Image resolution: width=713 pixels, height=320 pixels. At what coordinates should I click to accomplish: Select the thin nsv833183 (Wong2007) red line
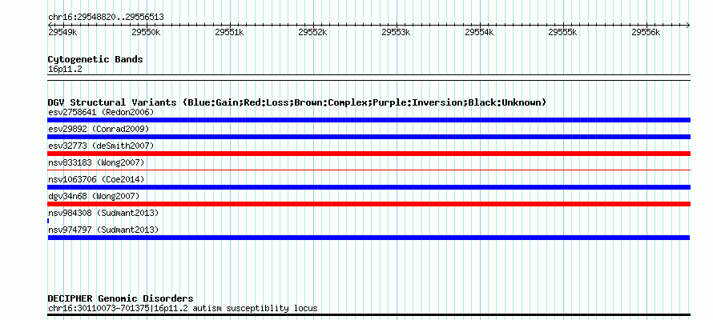[x=369, y=170]
